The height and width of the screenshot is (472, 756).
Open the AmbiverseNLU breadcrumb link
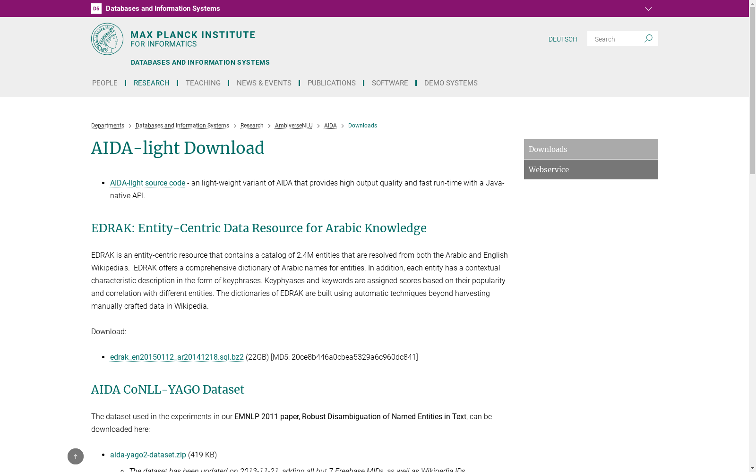click(x=294, y=126)
